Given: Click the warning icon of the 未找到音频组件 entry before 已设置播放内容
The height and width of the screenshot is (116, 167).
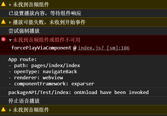Looking at the screenshot, I should coord(3,4).
